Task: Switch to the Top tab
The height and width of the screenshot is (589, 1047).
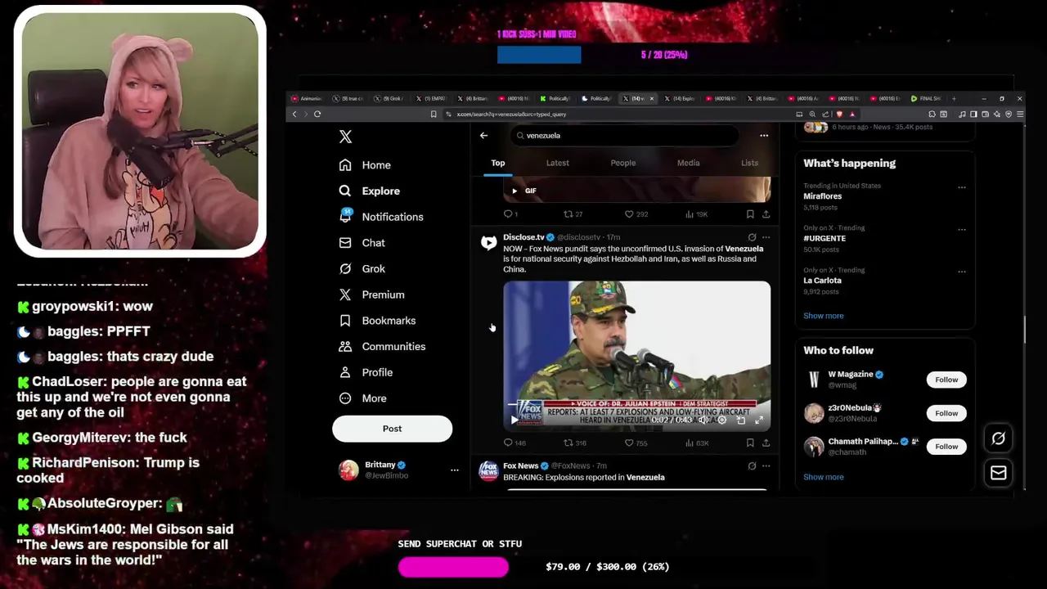Action: click(497, 163)
